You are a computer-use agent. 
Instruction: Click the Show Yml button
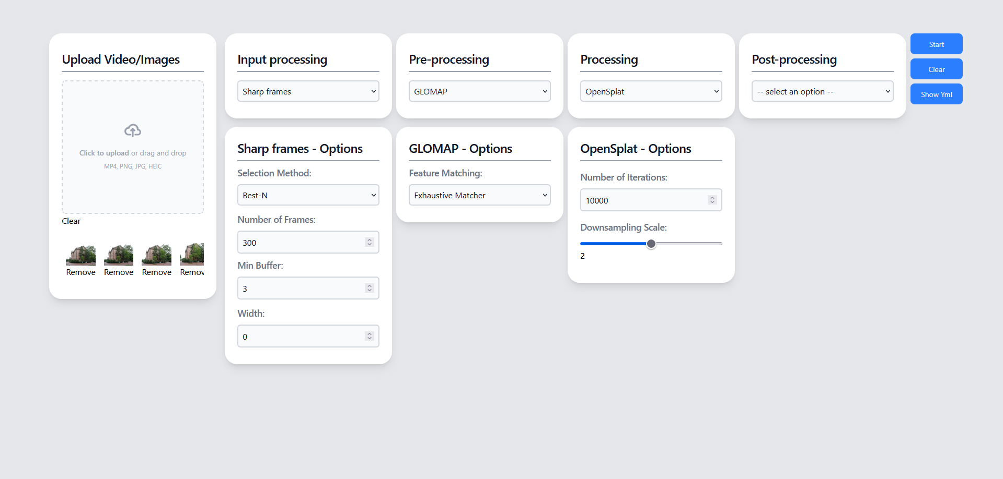(936, 94)
